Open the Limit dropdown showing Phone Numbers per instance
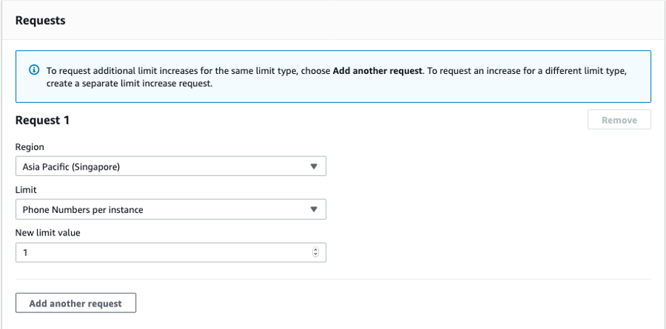This screenshot has width=666, height=329. tap(170, 209)
